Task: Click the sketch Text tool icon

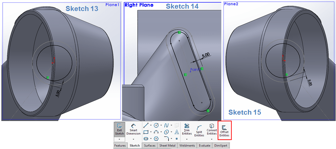Action: 177,132
